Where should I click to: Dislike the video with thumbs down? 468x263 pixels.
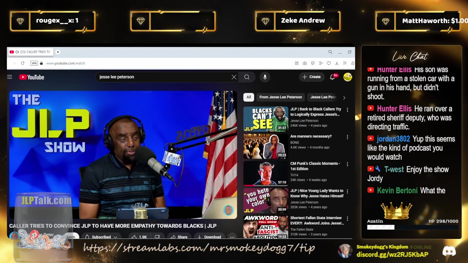click(x=157, y=237)
